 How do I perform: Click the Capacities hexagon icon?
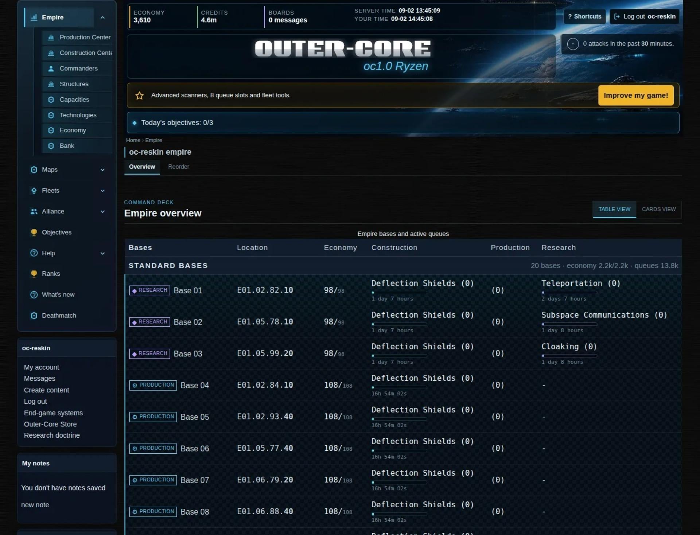(51, 100)
